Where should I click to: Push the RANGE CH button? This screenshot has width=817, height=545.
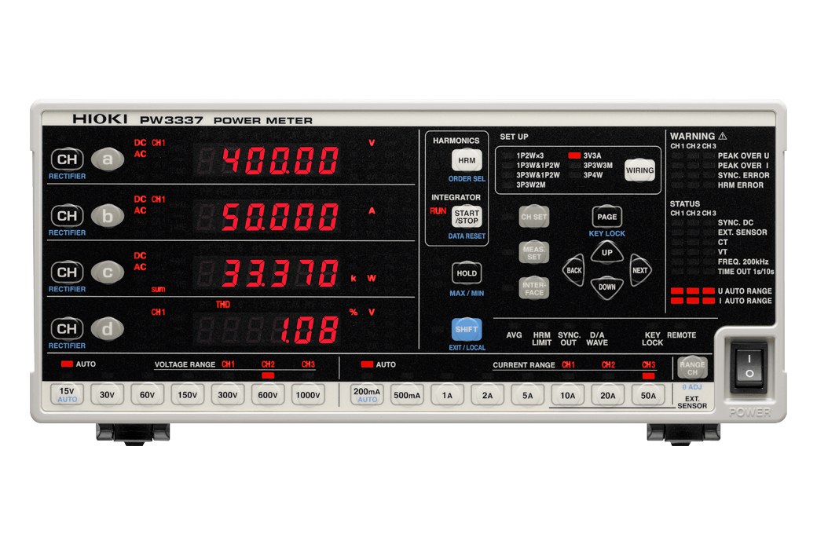(x=692, y=368)
